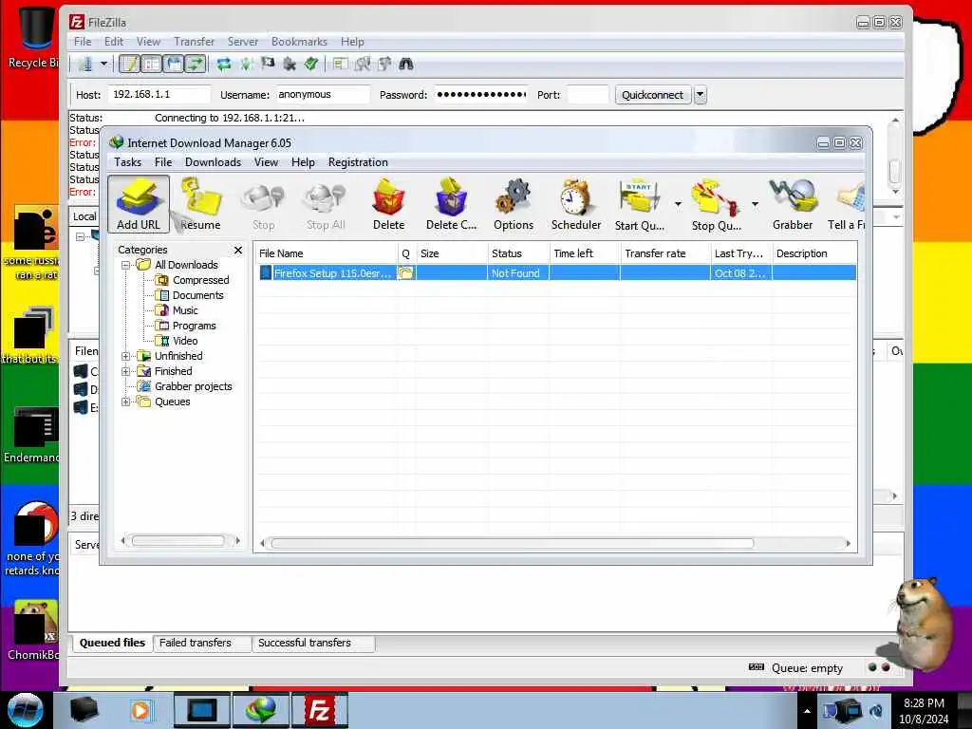Open IDM Registration menu
Screen dimensions: 972x729
358,162
